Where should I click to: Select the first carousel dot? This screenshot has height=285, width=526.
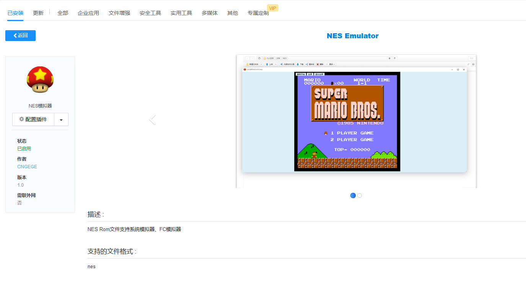coord(353,195)
